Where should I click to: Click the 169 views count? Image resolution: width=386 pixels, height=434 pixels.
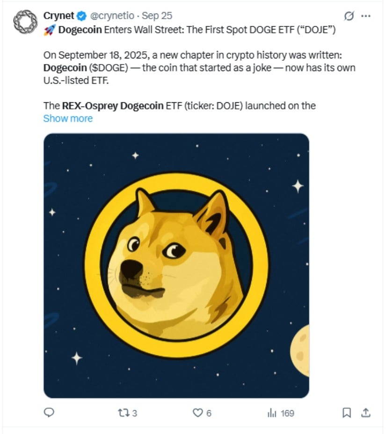[287, 413]
